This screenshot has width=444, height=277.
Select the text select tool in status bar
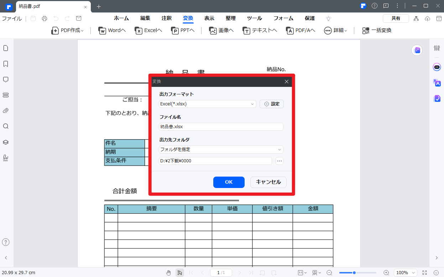pos(180,273)
